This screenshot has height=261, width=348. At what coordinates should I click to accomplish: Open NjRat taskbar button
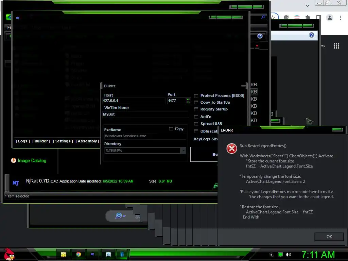92,254
